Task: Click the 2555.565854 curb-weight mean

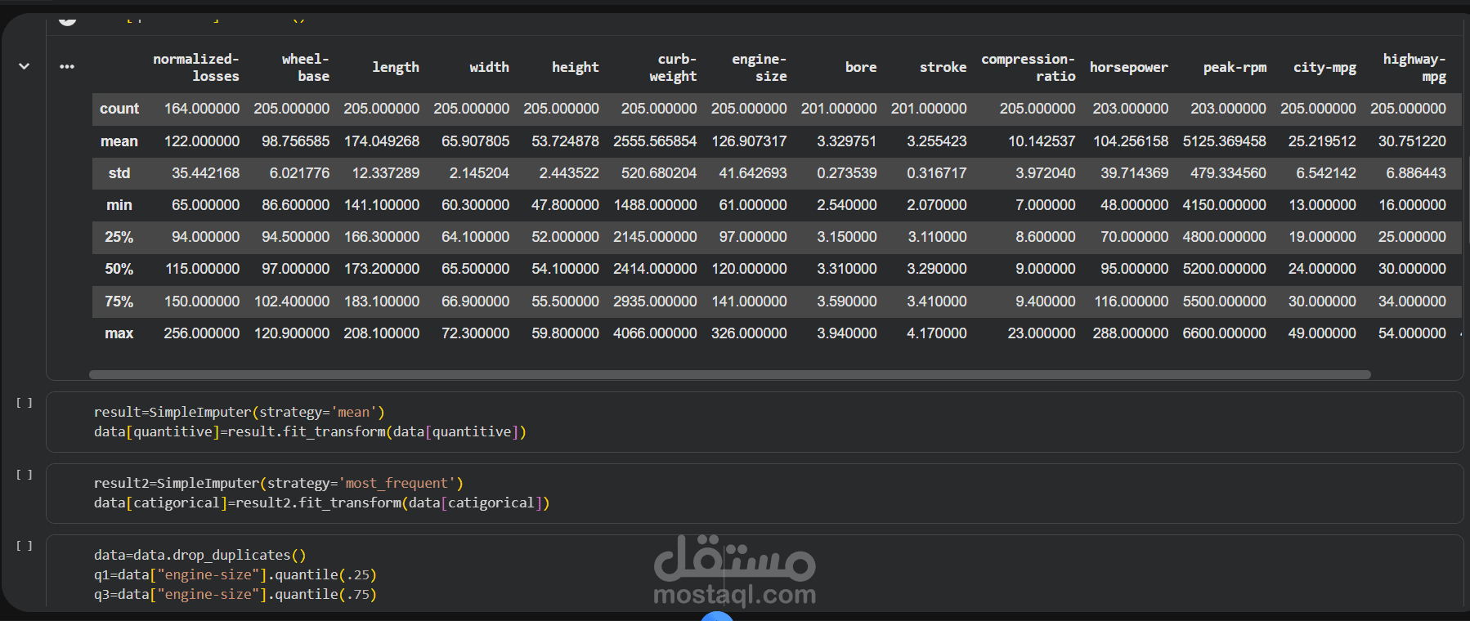Action: coord(655,141)
